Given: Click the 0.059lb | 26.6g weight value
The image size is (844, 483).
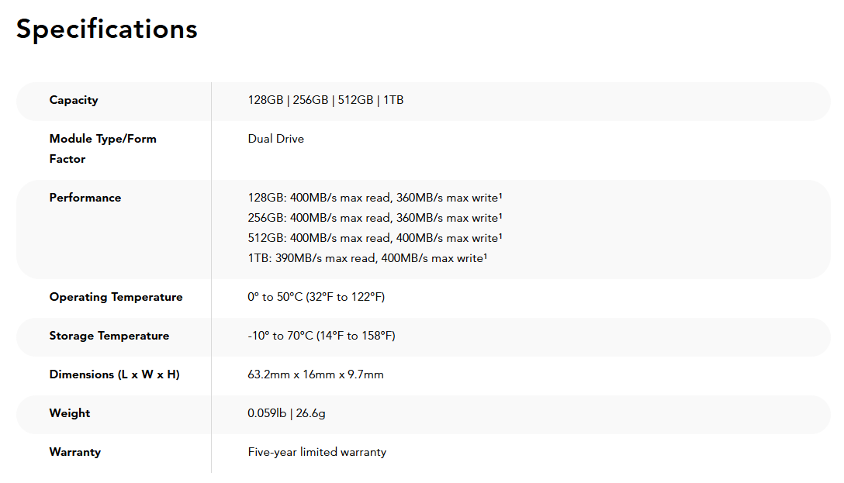Looking at the screenshot, I should click(x=286, y=413).
